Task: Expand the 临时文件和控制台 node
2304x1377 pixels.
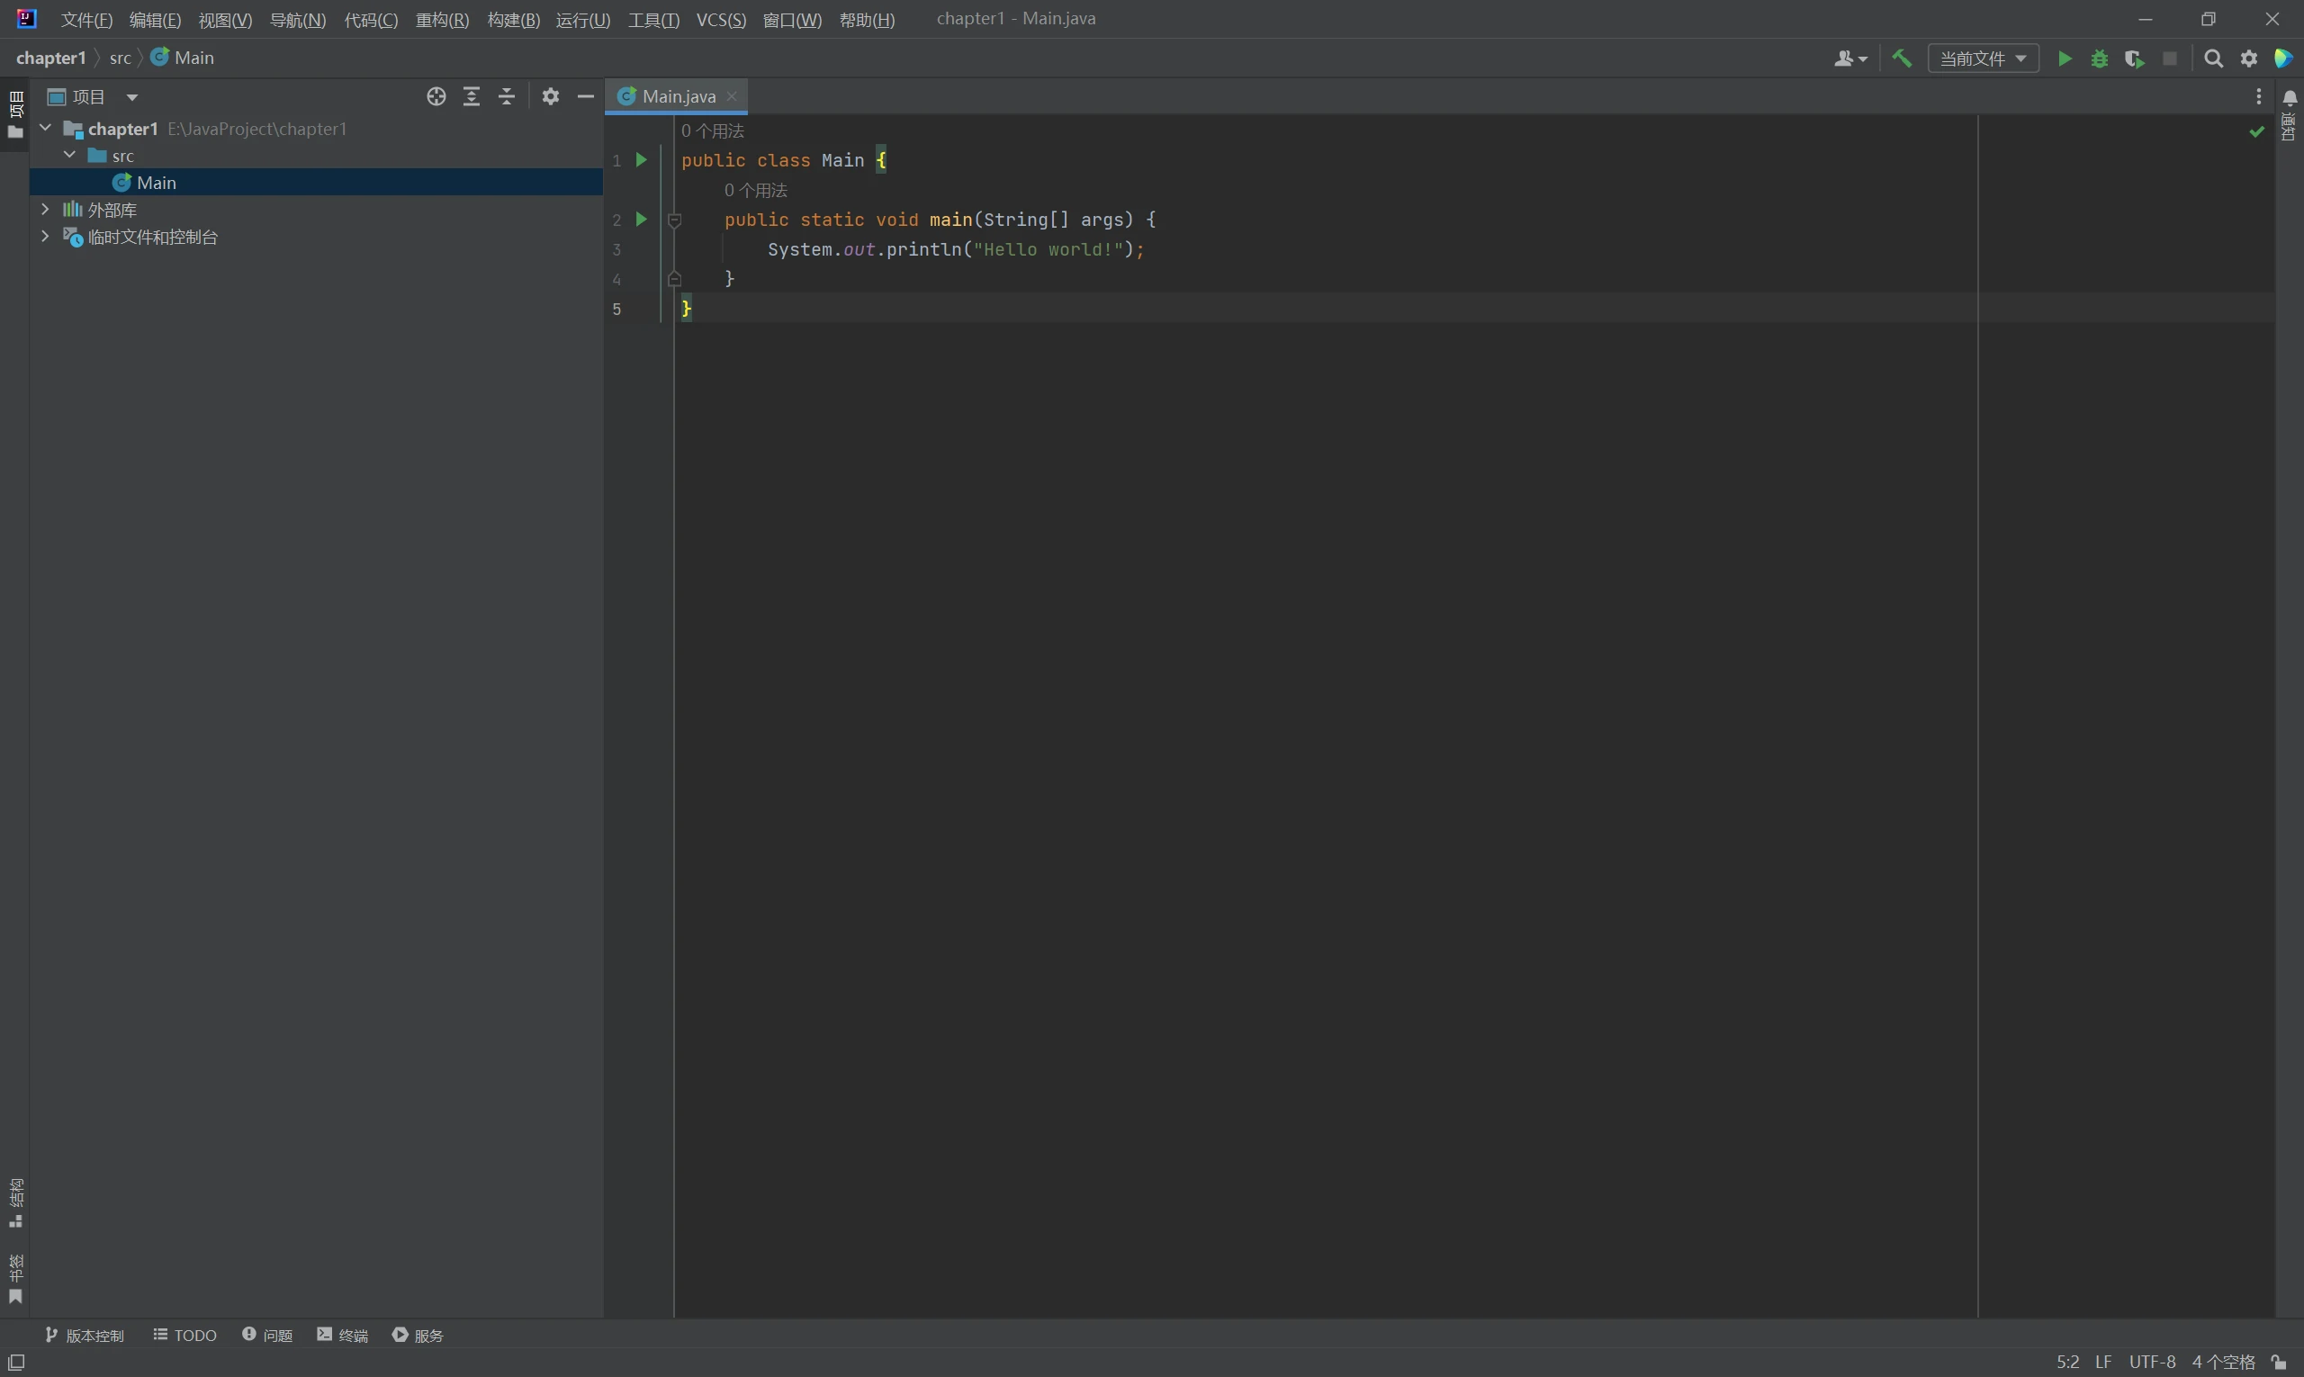Action: pyautogui.click(x=44, y=236)
